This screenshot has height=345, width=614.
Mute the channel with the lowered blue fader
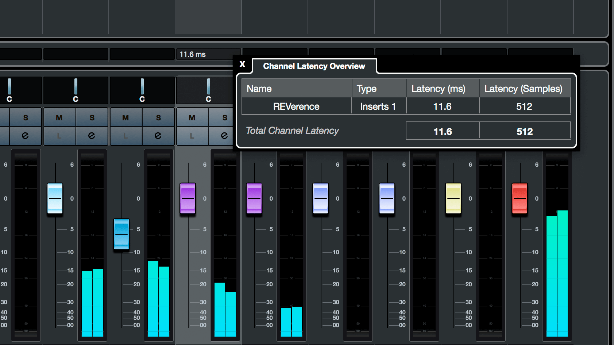click(125, 117)
